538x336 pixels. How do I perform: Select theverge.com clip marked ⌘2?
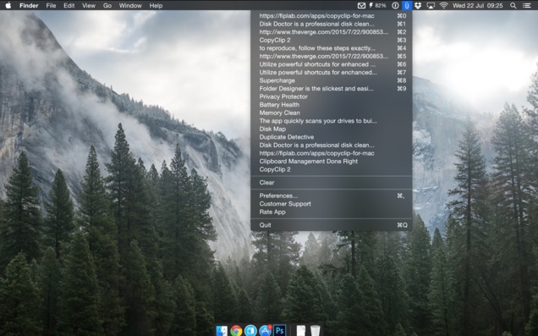coord(332,32)
